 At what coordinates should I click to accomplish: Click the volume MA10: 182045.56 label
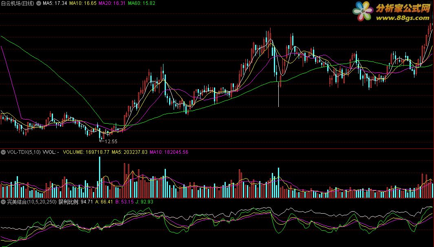click(x=169, y=152)
